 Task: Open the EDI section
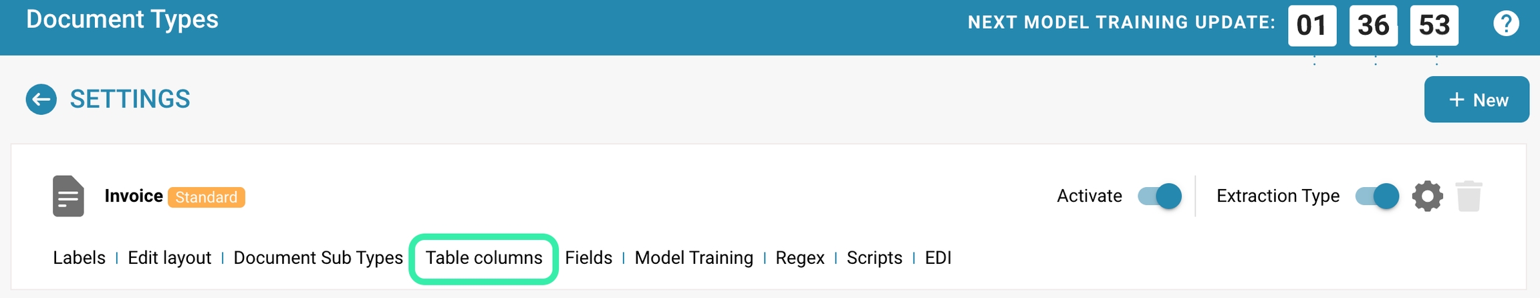point(938,258)
